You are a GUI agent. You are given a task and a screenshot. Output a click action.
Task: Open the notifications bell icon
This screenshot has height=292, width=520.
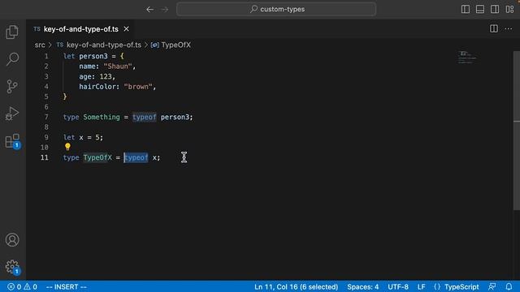tap(509, 286)
